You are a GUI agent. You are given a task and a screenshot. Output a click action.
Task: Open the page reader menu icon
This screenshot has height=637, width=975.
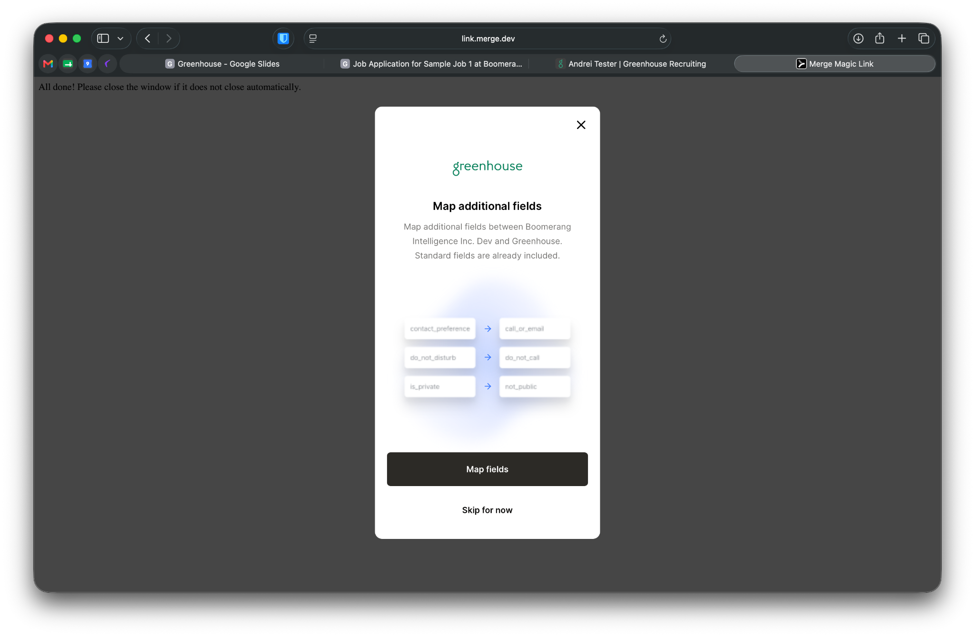(313, 39)
